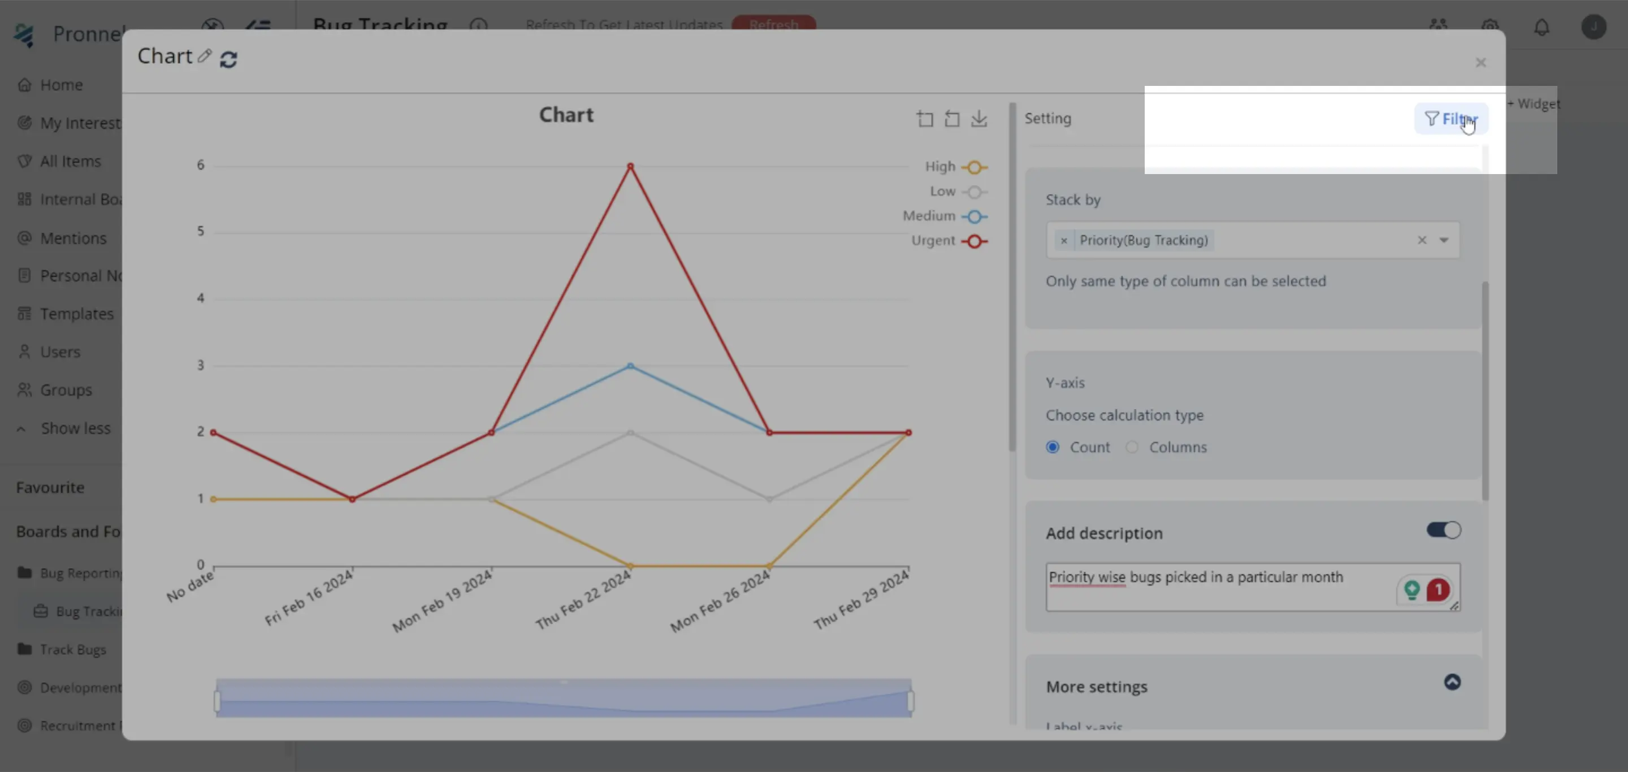Close the Chart dialog with the X

[1481, 63]
